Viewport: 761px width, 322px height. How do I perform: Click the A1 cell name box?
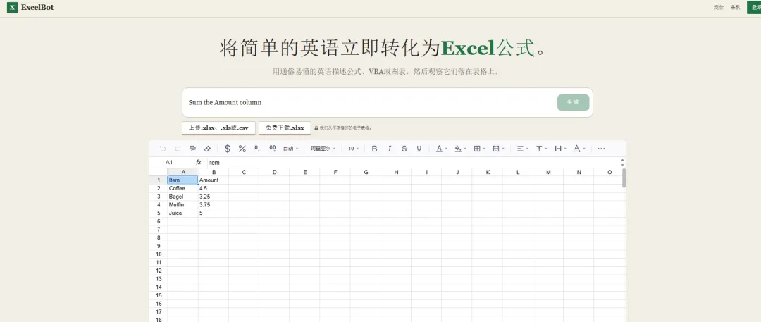(169, 162)
